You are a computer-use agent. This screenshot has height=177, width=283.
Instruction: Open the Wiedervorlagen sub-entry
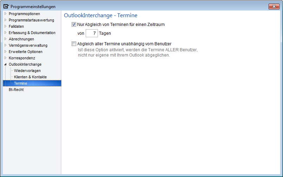click(x=27, y=71)
